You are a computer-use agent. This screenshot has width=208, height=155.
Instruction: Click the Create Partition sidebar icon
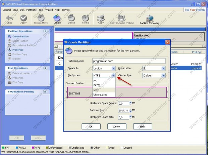[x=9, y=36]
